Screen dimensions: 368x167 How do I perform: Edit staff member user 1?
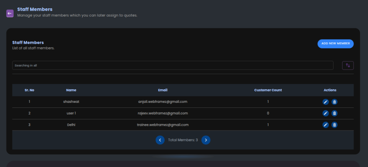[x=326, y=113]
